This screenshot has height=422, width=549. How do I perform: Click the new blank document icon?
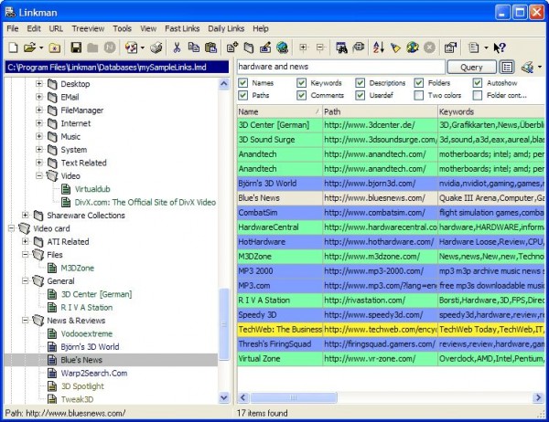13,47
